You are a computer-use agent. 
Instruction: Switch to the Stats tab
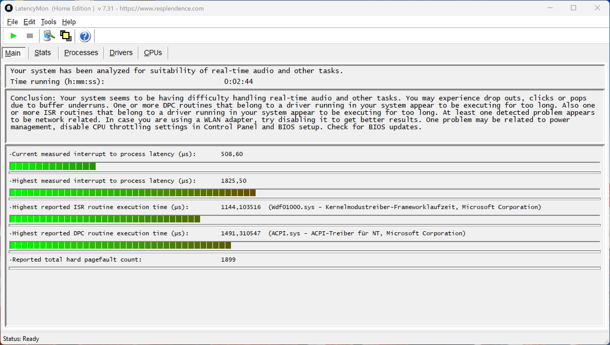click(x=43, y=53)
